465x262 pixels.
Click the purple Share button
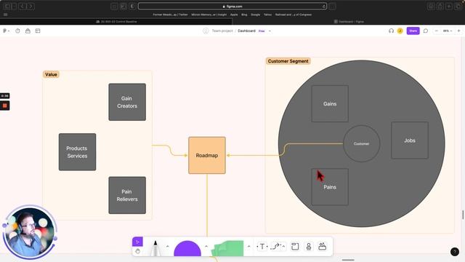413,31
